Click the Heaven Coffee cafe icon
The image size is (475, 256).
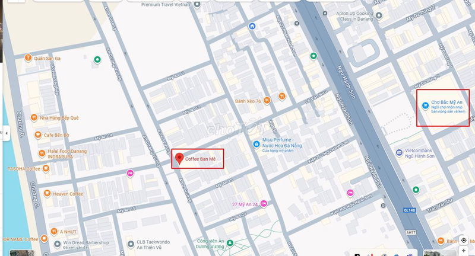[x=47, y=193]
